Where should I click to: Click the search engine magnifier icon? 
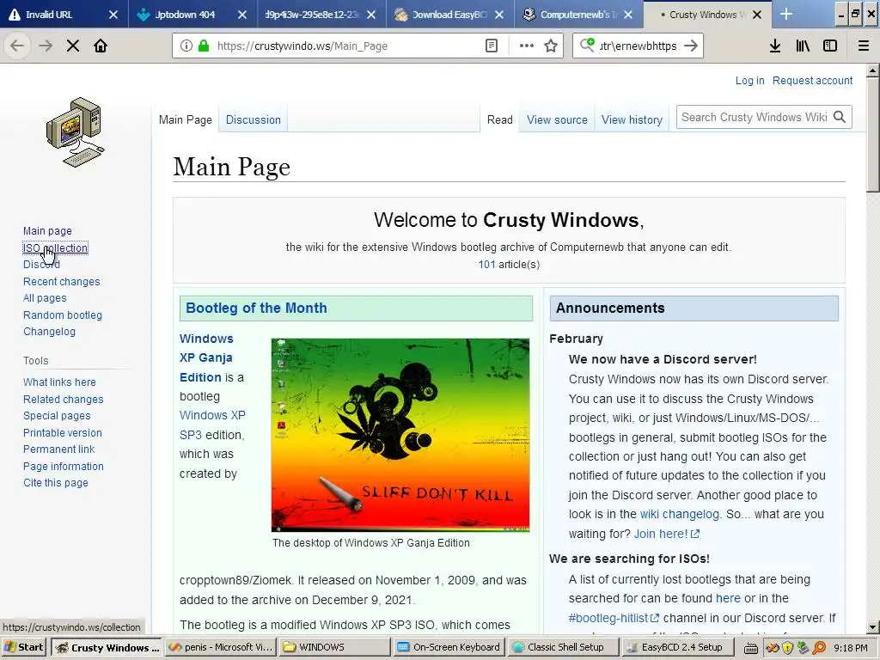(587, 45)
